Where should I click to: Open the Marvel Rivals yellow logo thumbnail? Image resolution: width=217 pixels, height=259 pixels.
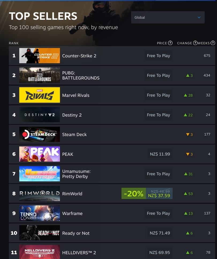pyautogui.click(x=40, y=95)
